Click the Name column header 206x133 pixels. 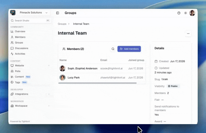[x=63, y=60]
